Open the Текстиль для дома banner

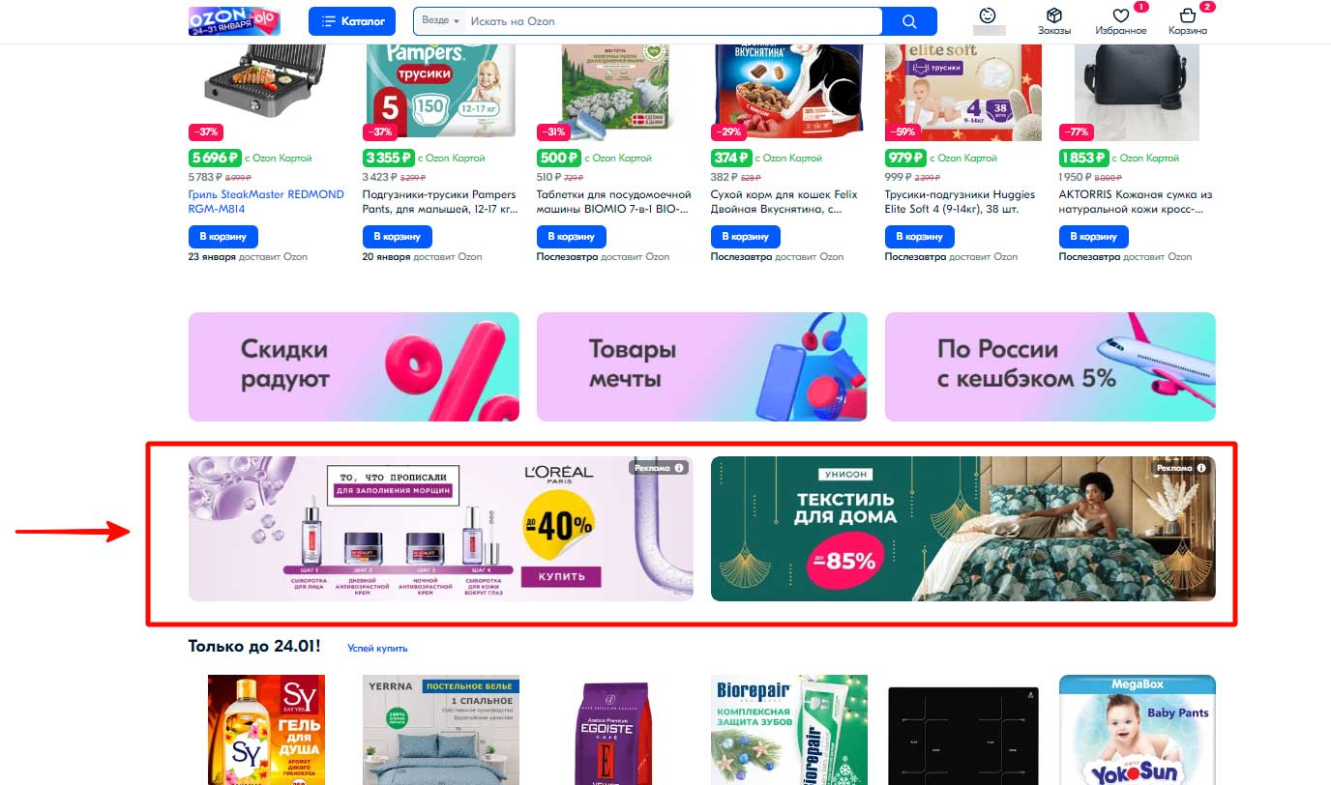(963, 529)
